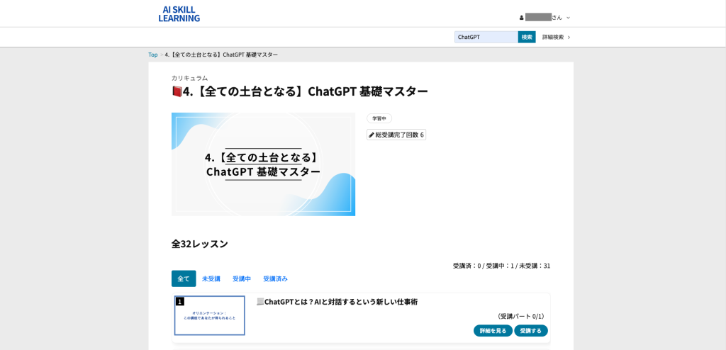
Task: Switch to the 受講中 tab
Action: point(242,278)
